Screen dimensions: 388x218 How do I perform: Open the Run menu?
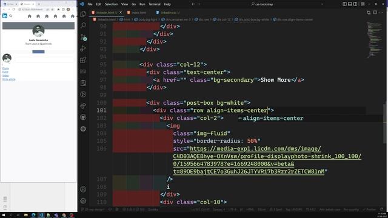tap(142, 4)
